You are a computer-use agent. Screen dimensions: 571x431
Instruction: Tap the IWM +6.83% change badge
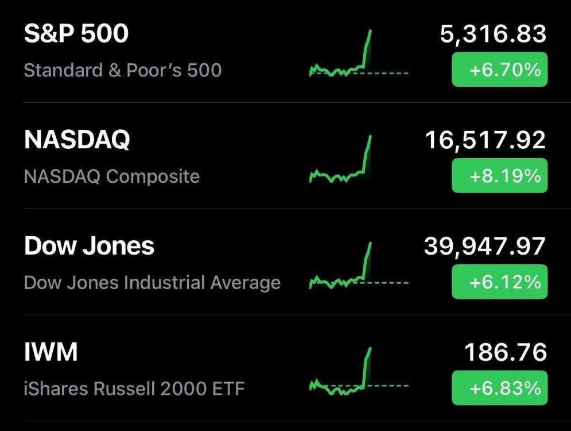click(499, 388)
